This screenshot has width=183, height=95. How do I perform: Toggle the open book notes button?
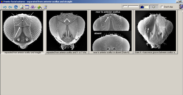154,7
